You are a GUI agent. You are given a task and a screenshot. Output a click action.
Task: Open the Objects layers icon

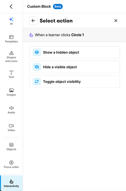pos(11,145)
